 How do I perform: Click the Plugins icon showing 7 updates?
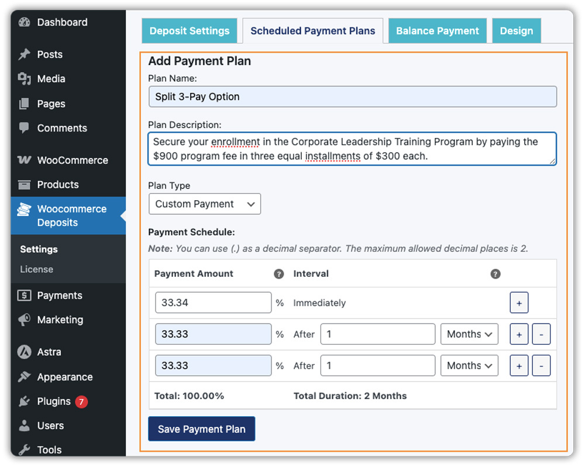tap(25, 401)
